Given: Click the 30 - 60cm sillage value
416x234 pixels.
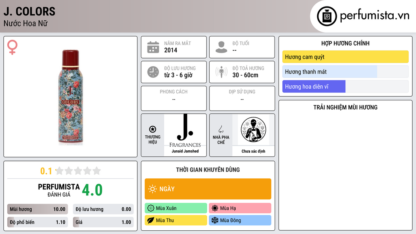Looking at the screenshot, I should [245, 75].
